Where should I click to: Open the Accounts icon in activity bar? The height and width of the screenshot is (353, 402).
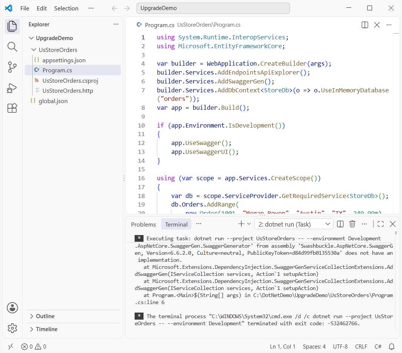tap(12, 308)
